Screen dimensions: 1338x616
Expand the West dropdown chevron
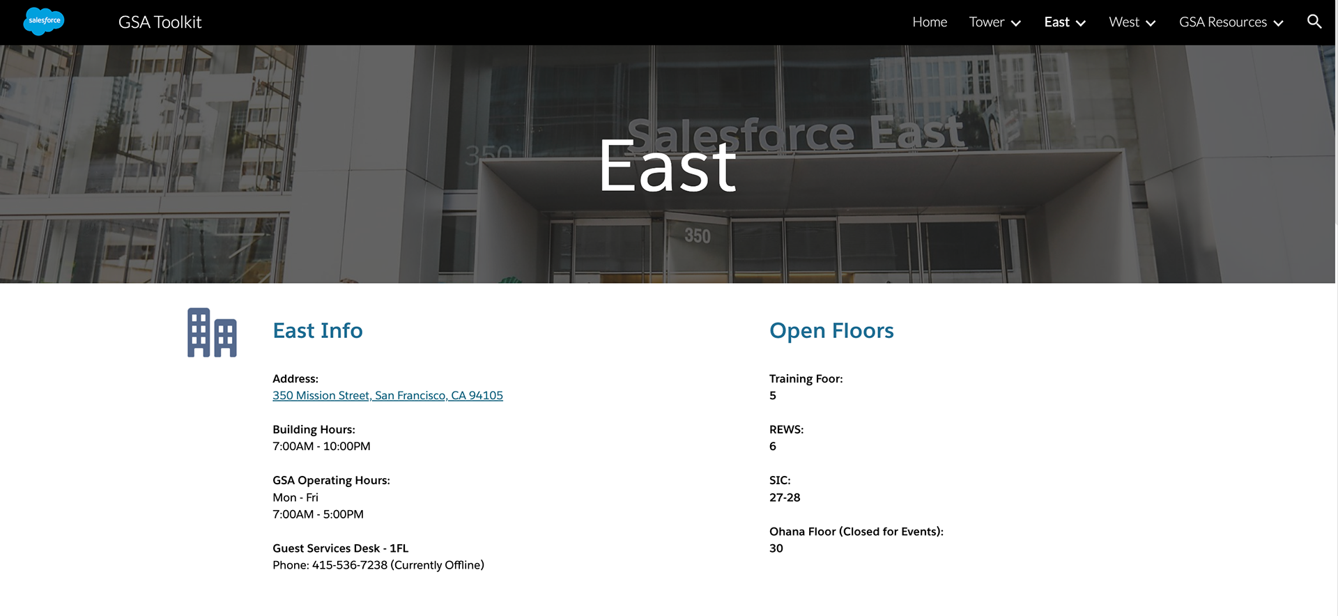[1151, 23]
